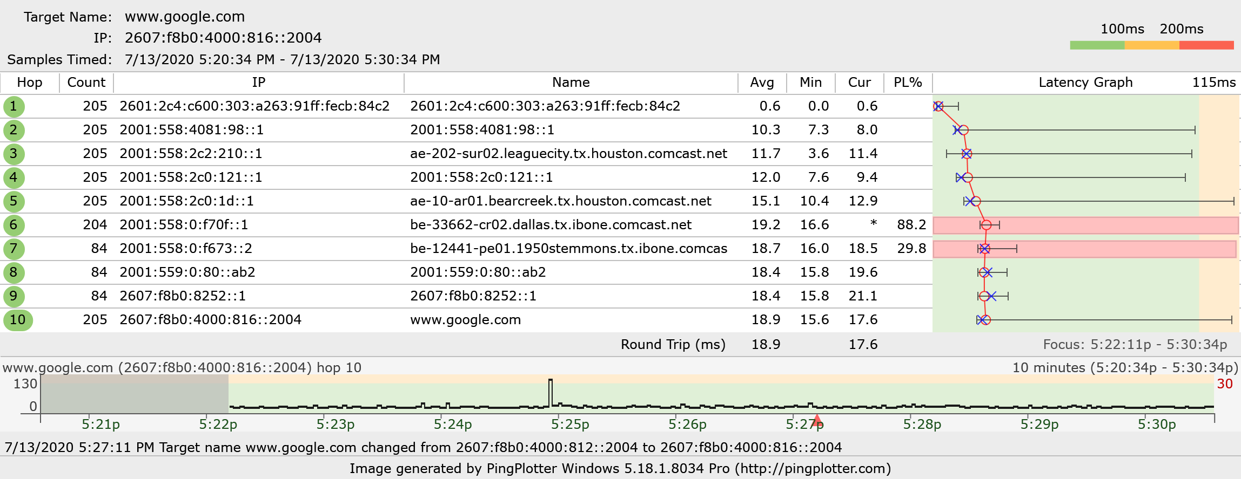
Task: Click the timeline graph title hop 10
Action: (x=182, y=368)
